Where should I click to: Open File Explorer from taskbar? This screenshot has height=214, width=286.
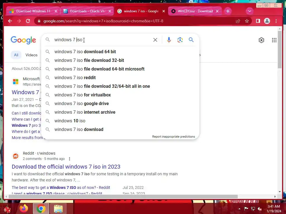click(x=58, y=208)
